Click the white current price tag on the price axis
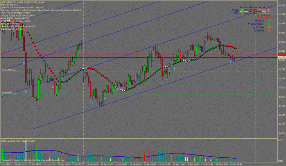The height and width of the screenshot is (166, 286). pyautogui.click(x=282, y=57)
